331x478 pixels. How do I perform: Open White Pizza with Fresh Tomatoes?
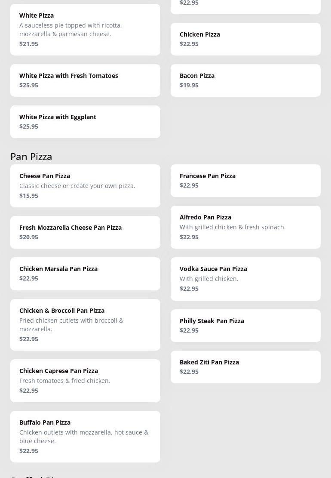tap(85, 80)
